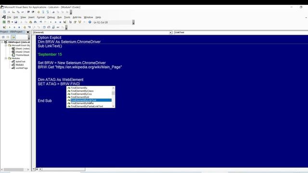
Task: Open the Object Browser icon
Action: point(80,22)
